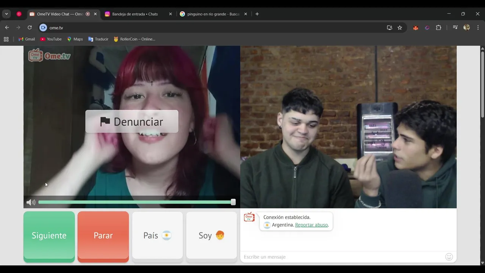This screenshot has height=273, width=485.
Task: Close the Instagram Chats tab
Action: coord(170,14)
